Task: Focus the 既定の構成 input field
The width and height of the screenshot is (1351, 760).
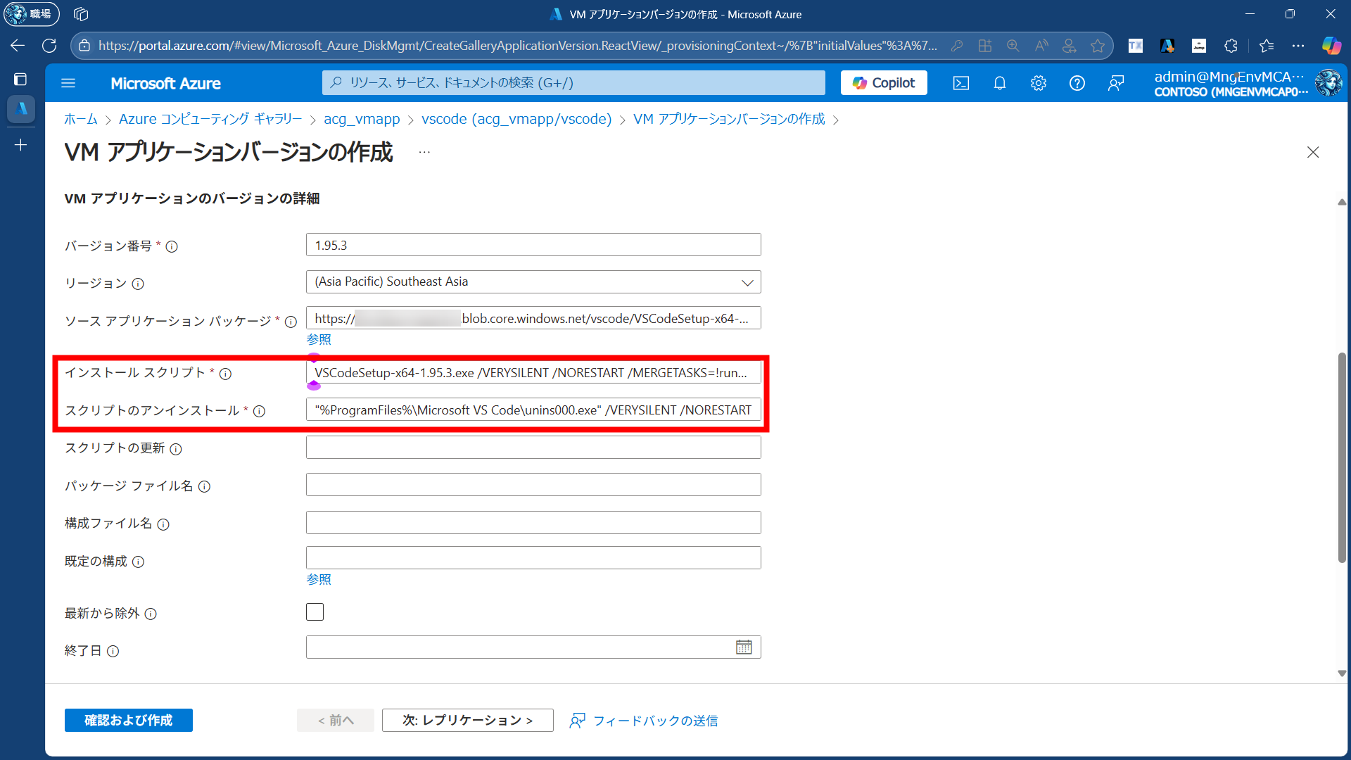Action: point(533,558)
